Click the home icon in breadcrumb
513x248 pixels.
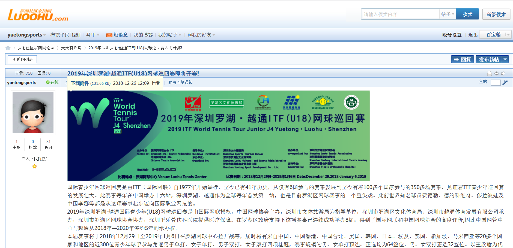8,48
